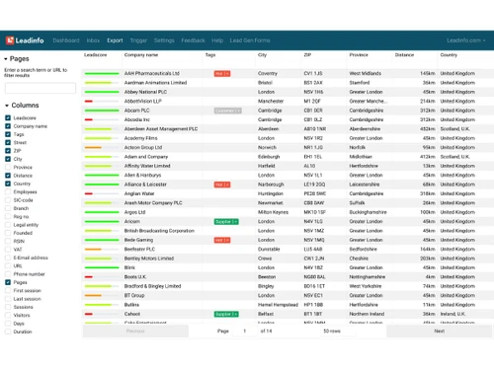Open the Dashboard menu item
Screen dimensions: 494x370
(66, 40)
